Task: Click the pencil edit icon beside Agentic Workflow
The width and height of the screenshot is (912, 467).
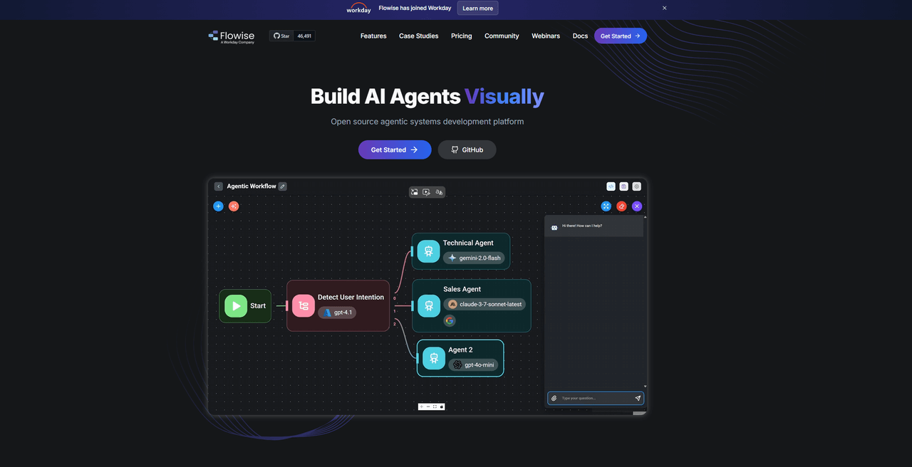Action: point(283,187)
